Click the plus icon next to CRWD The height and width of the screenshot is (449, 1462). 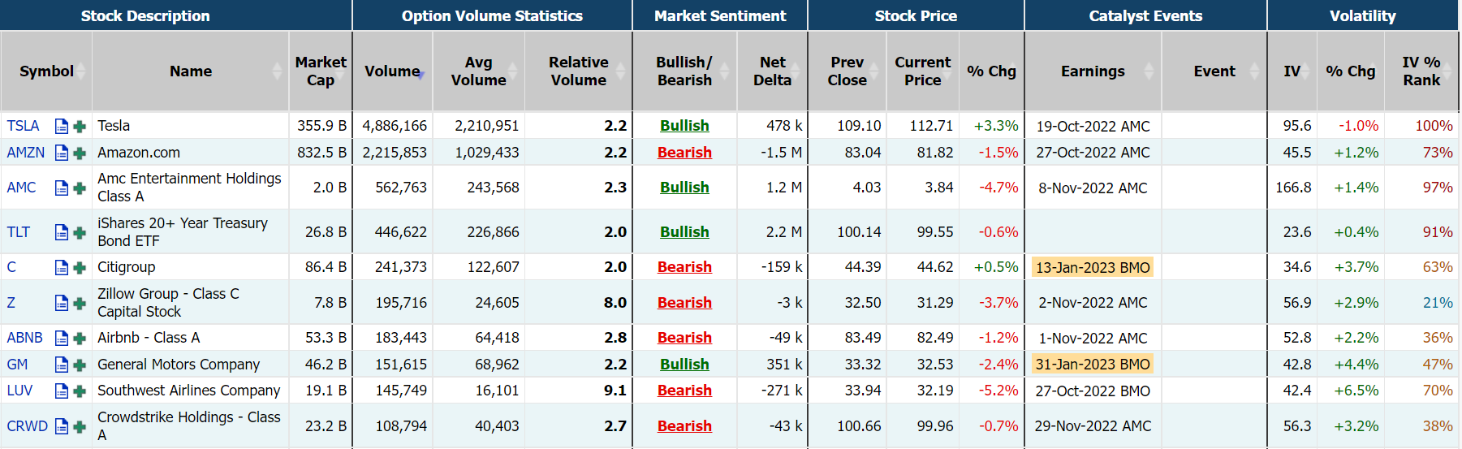(x=80, y=426)
